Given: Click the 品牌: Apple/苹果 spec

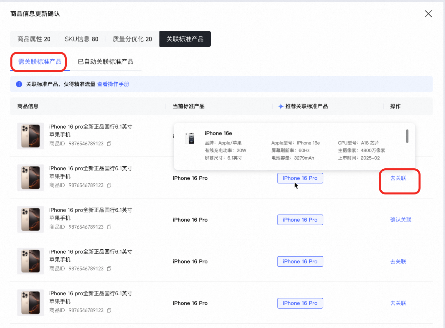Looking at the screenshot, I should coord(223,143).
